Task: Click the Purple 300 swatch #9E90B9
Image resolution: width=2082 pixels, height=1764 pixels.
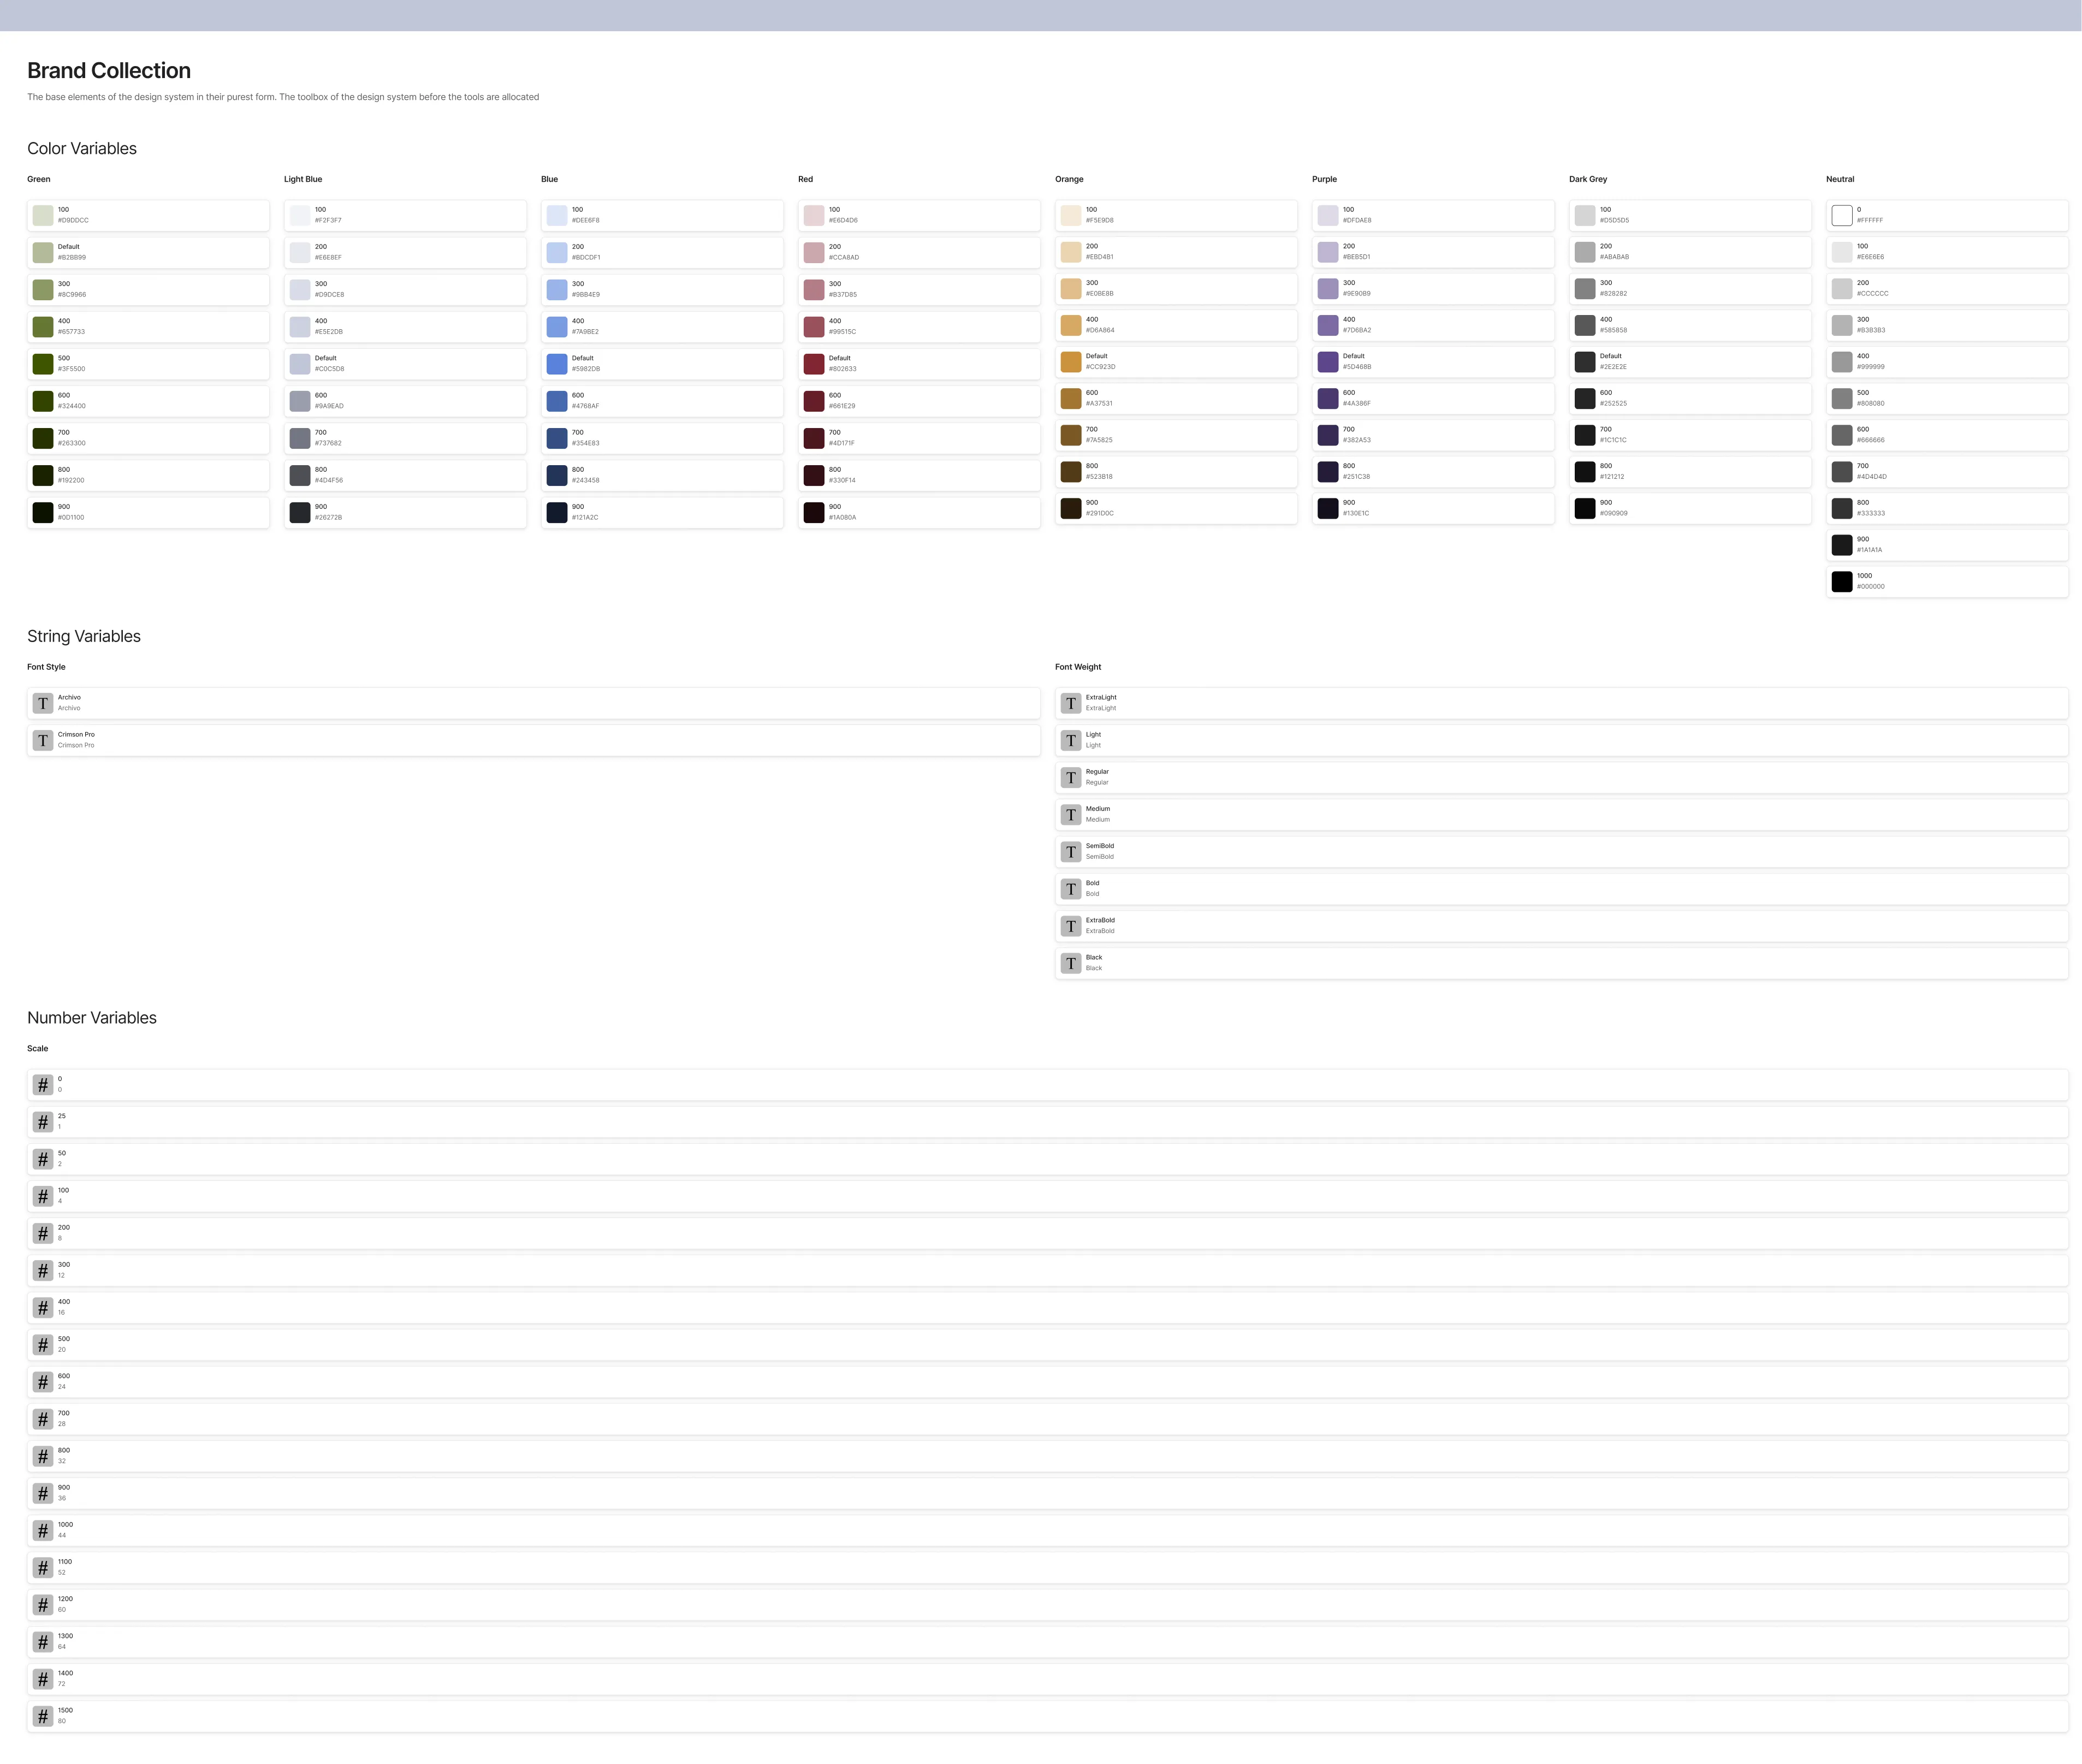Action: 1328,289
